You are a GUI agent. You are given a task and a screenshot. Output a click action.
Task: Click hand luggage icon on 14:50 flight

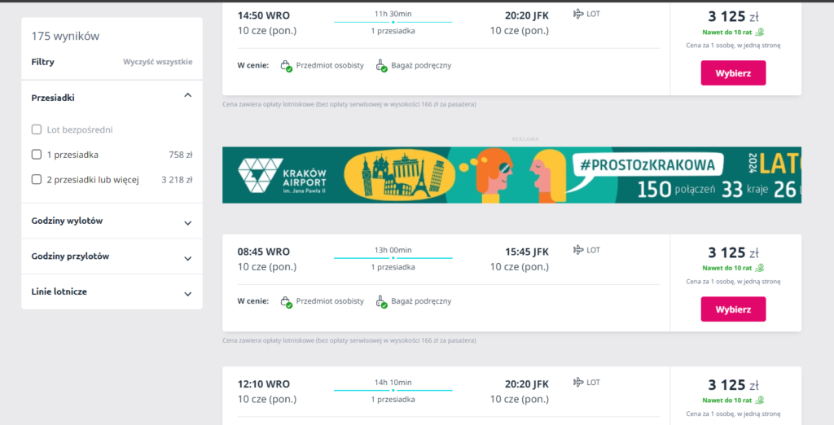[381, 66]
